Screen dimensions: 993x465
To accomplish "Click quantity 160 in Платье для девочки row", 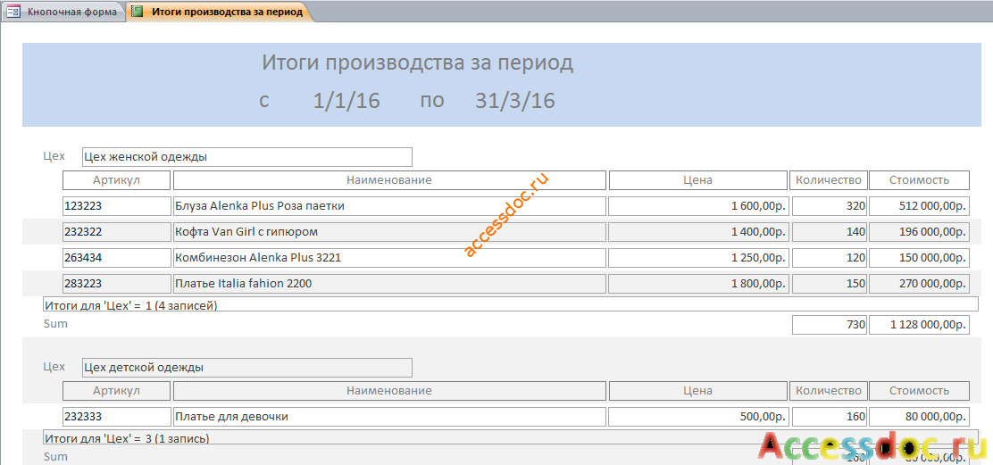I will click(x=829, y=417).
